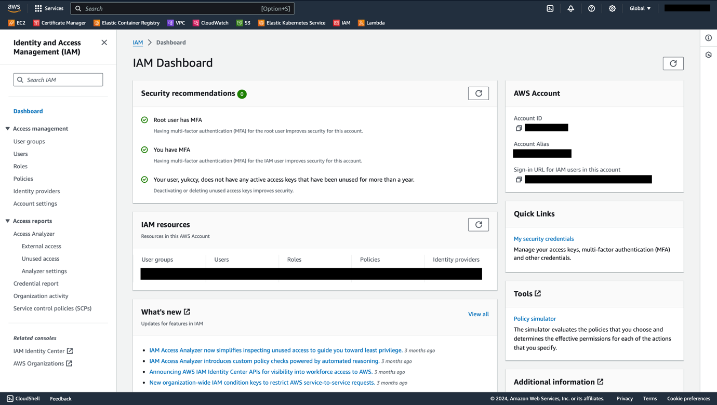This screenshot has height=405, width=717.
Task: Open settings gear in top bar
Action: (x=612, y=8)
